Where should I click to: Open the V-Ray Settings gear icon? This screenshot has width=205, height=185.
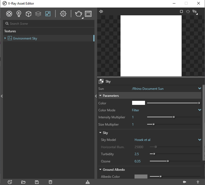(x=63, y=14)
